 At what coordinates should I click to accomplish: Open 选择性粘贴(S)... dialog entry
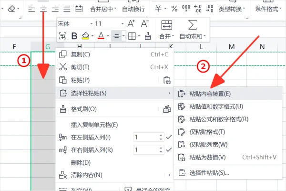228,173
